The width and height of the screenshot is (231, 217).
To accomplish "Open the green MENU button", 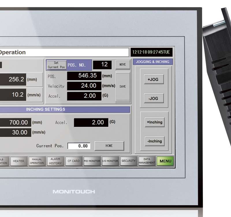I will pos(165,161).
